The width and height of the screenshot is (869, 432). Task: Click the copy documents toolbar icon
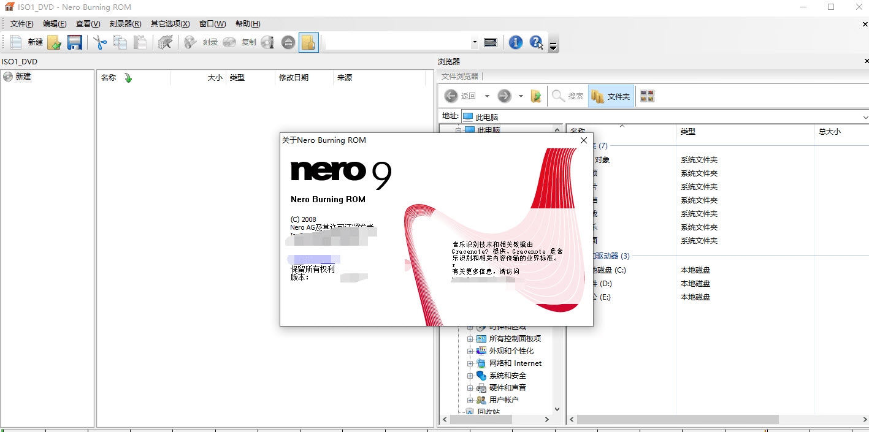coord(120,42)
